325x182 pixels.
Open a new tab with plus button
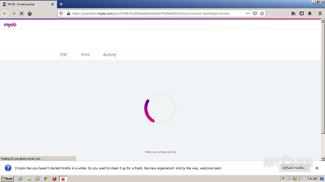[61, 4]
